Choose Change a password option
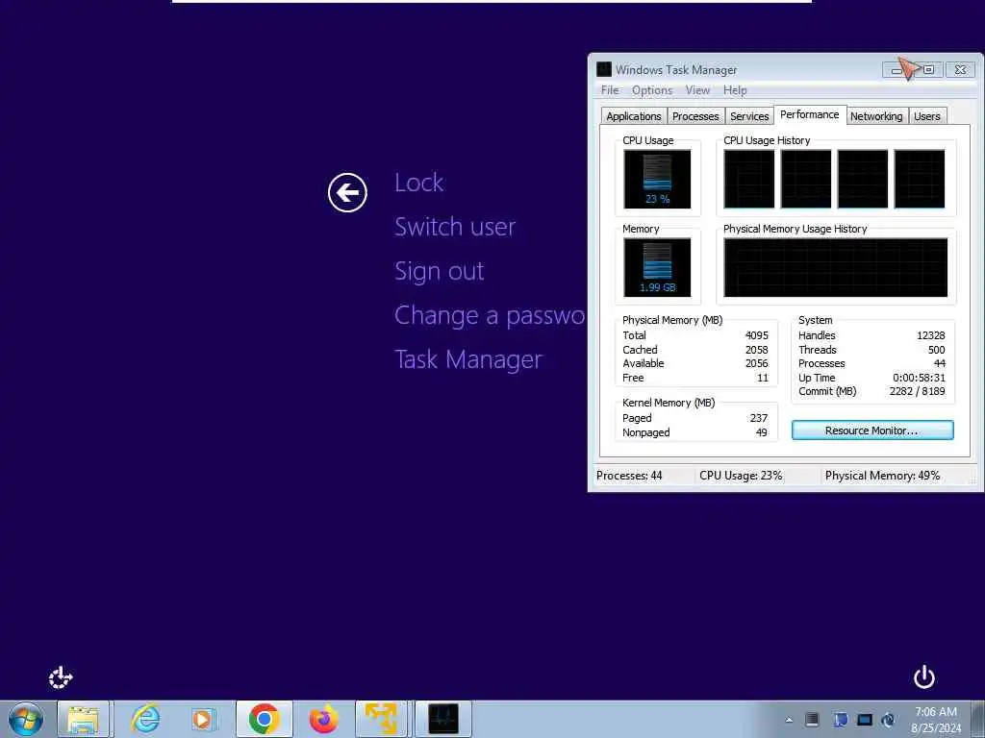The height and width of the screenshot is (738, 985). pos(490,315)
